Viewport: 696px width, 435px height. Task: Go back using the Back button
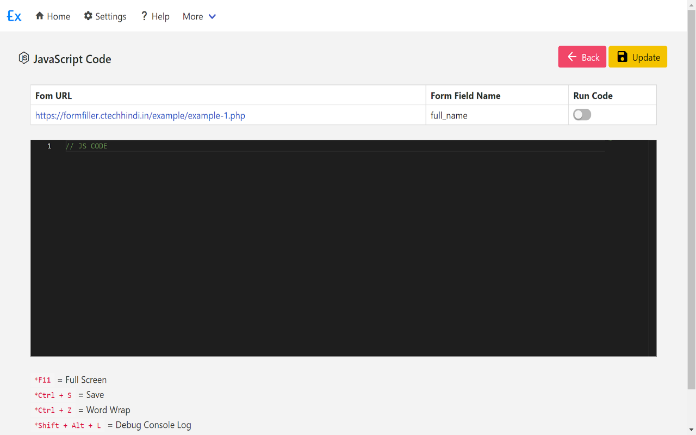coord(582,57)
